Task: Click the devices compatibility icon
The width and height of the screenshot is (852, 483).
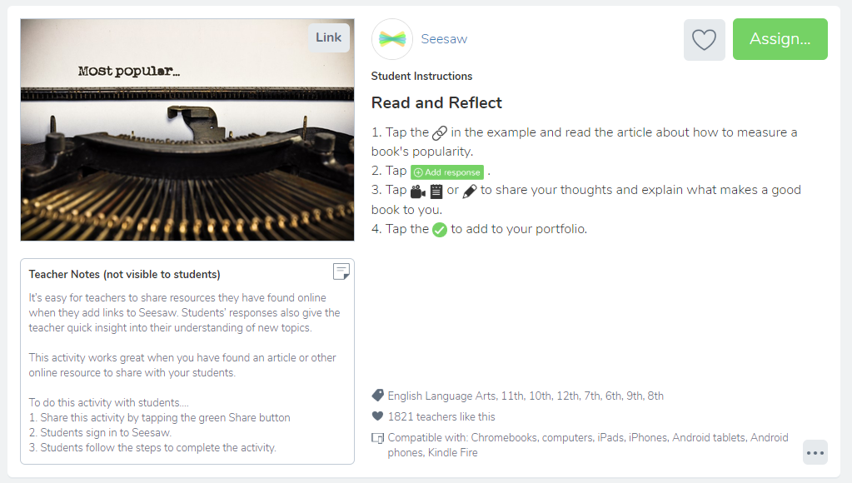Action: pos(377,438)
